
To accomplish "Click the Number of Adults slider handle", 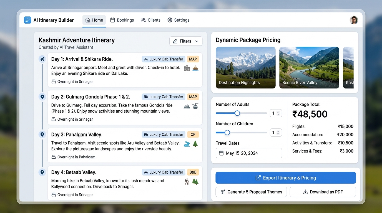I will [237, 113].
